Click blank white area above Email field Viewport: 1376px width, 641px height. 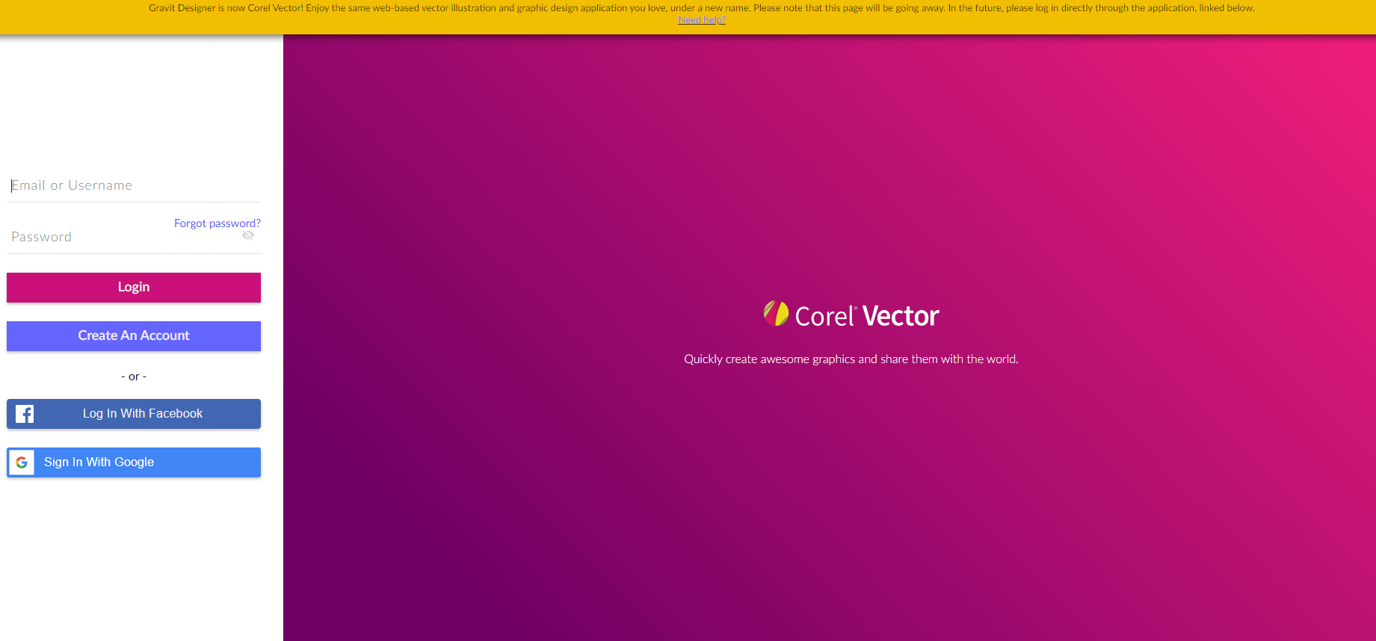coord(134,105)
